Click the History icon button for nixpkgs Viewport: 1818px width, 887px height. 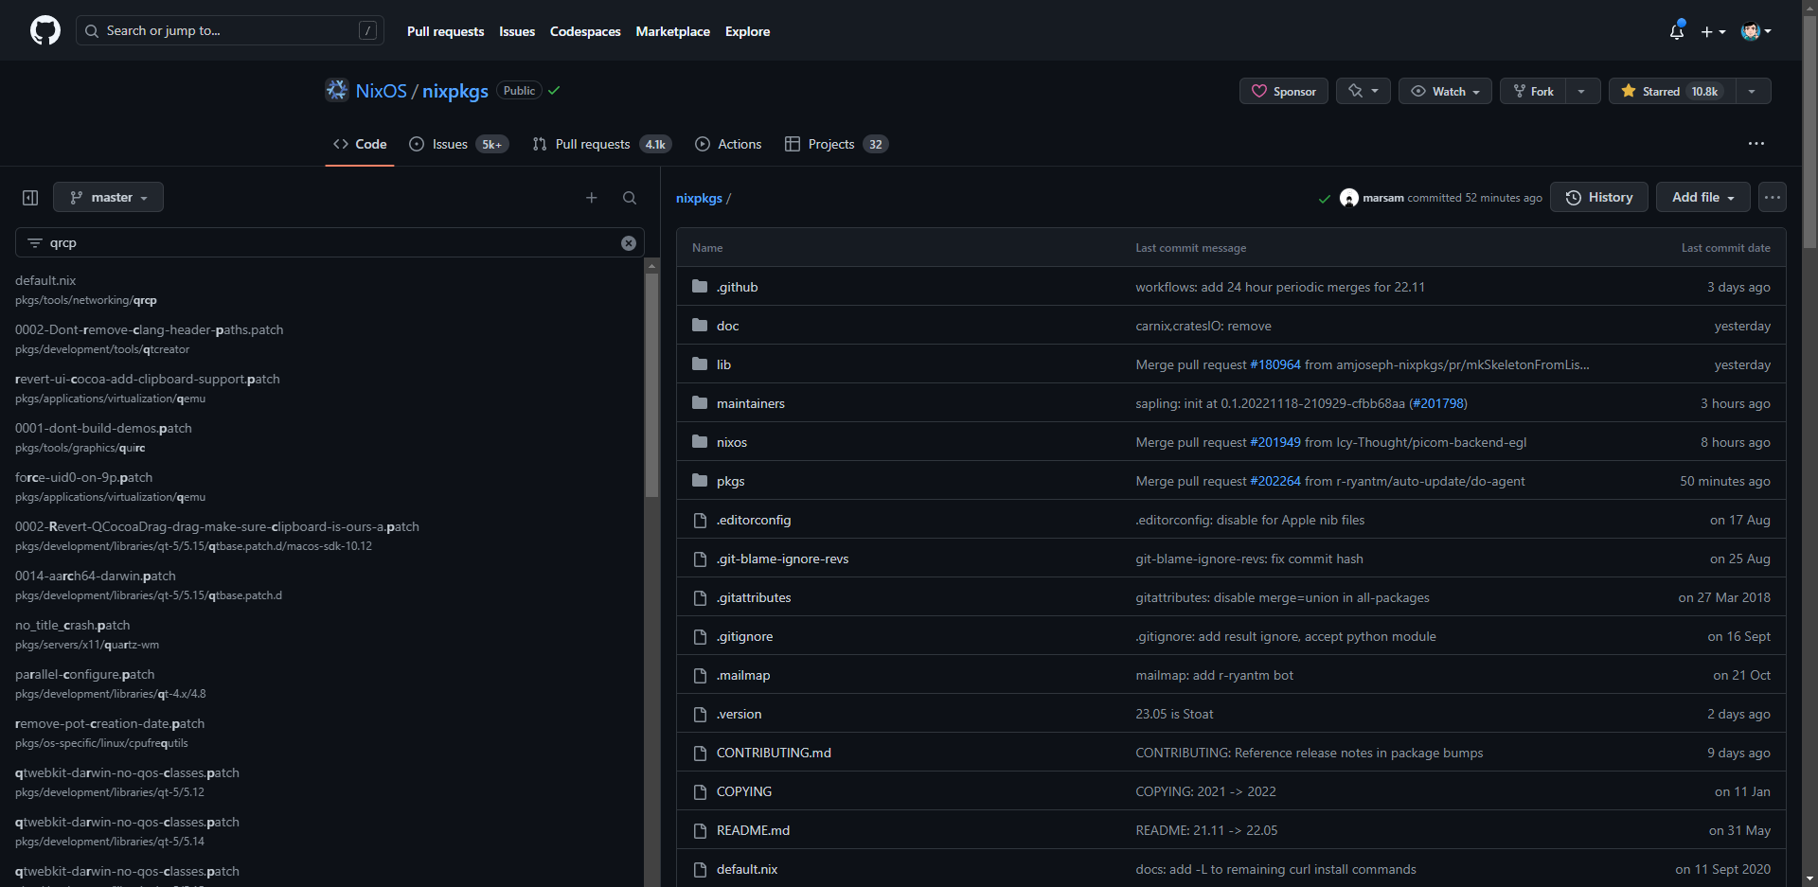[x=1598, y=197]
